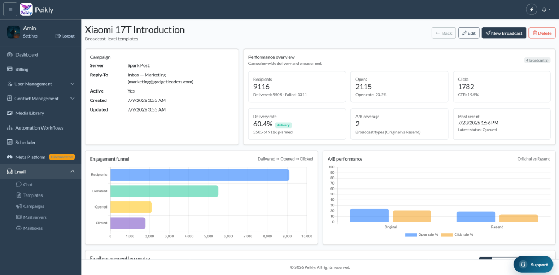Edit the campaign with Edit button

pos(468,33)
